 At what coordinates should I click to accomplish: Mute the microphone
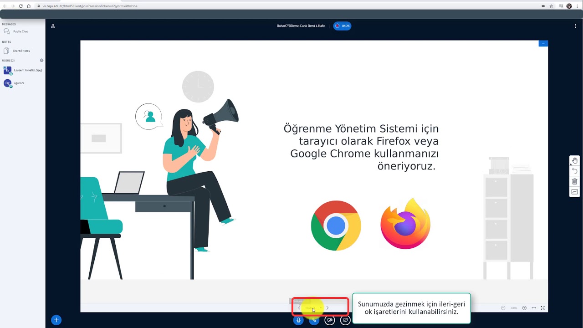tap(298, 320)
